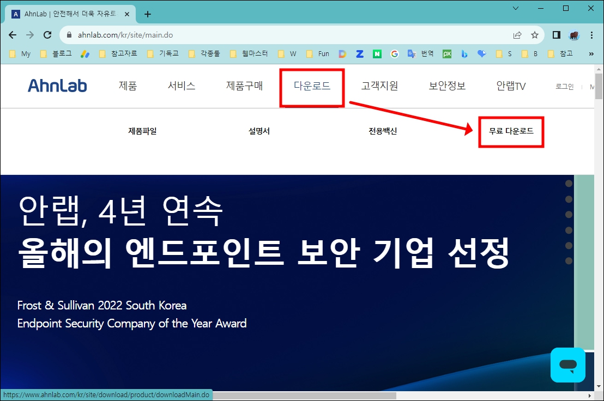
Task: Open the 제품구매 menu
Action: pos(245,86)
